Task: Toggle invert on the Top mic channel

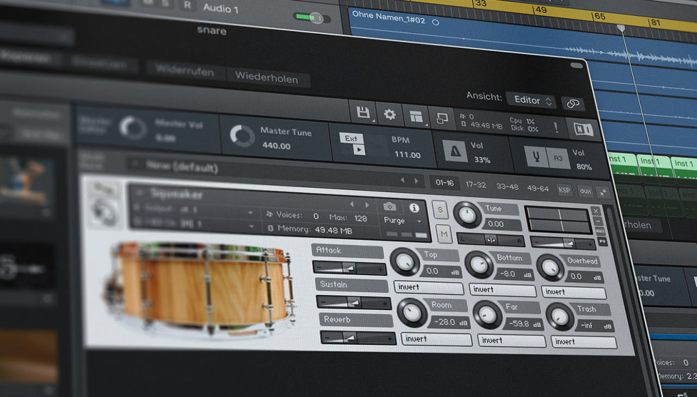Action: (x=429, y=288)
